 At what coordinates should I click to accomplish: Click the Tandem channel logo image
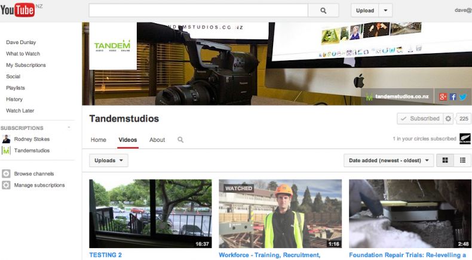(113, 46)
